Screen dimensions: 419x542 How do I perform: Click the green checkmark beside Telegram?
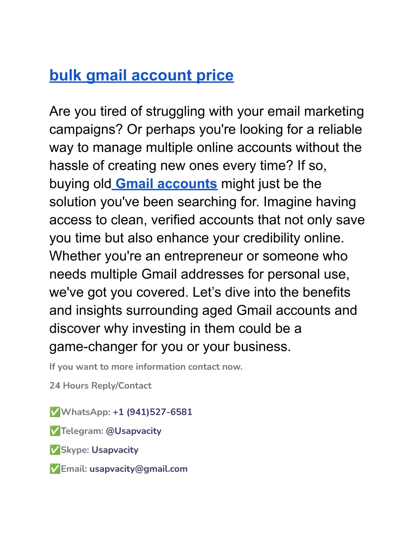(55, 431)
